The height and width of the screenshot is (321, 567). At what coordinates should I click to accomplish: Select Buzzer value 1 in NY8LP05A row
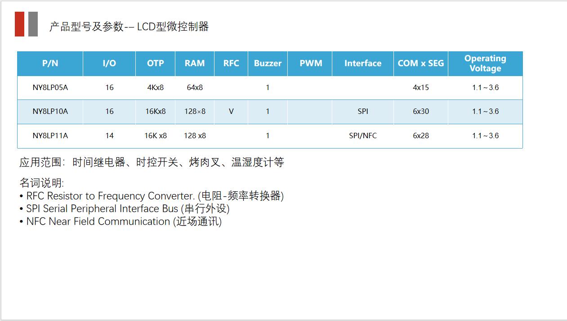(x=268, y=87)
